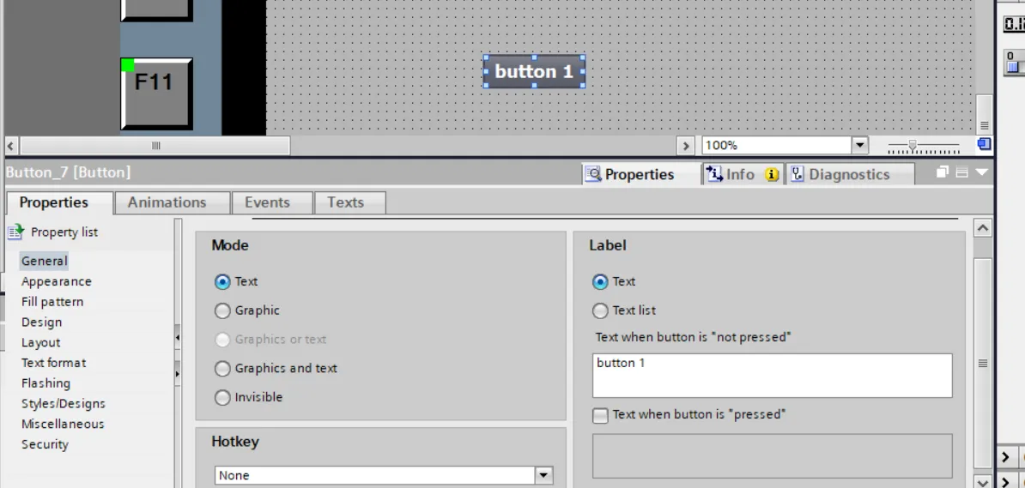Open the Properties inspector tab
The width and height of the screenshot is (1025, 488).
(x=640, y=174)
